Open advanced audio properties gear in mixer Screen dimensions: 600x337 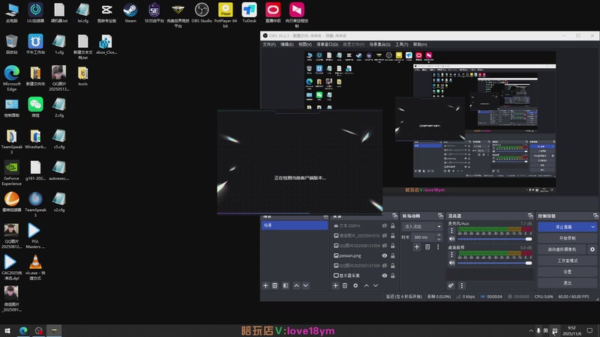coord(451,285)
